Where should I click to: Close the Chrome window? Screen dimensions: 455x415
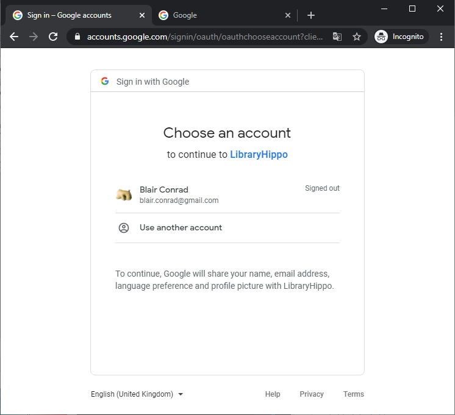440,9
